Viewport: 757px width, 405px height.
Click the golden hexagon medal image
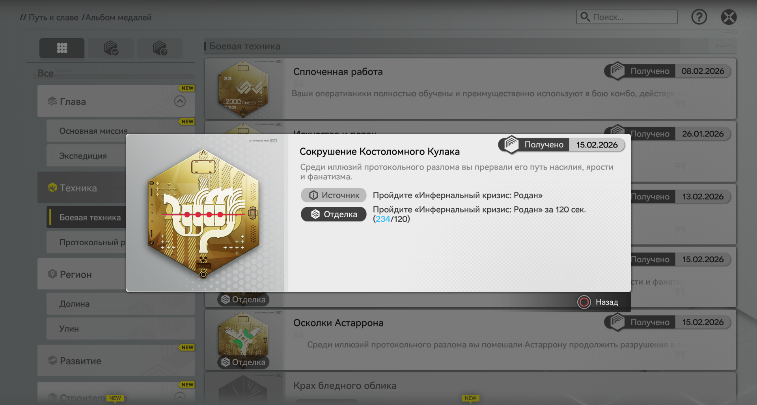pos(203,213)
